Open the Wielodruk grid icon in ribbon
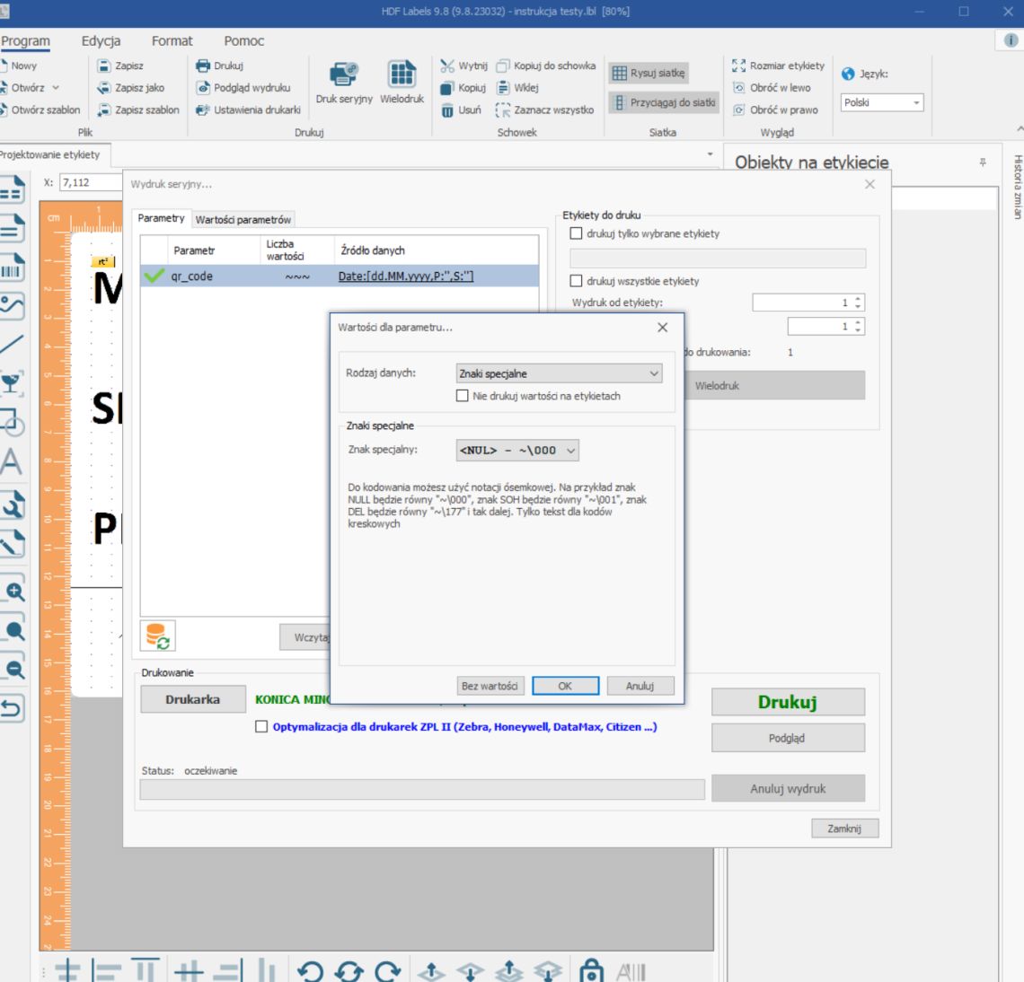 point(402,75)
